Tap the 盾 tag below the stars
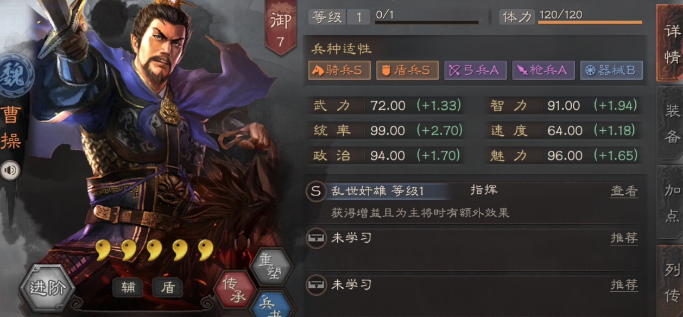Screen dimensions: 683x317 pyautogui.click(x=168, y=288)
